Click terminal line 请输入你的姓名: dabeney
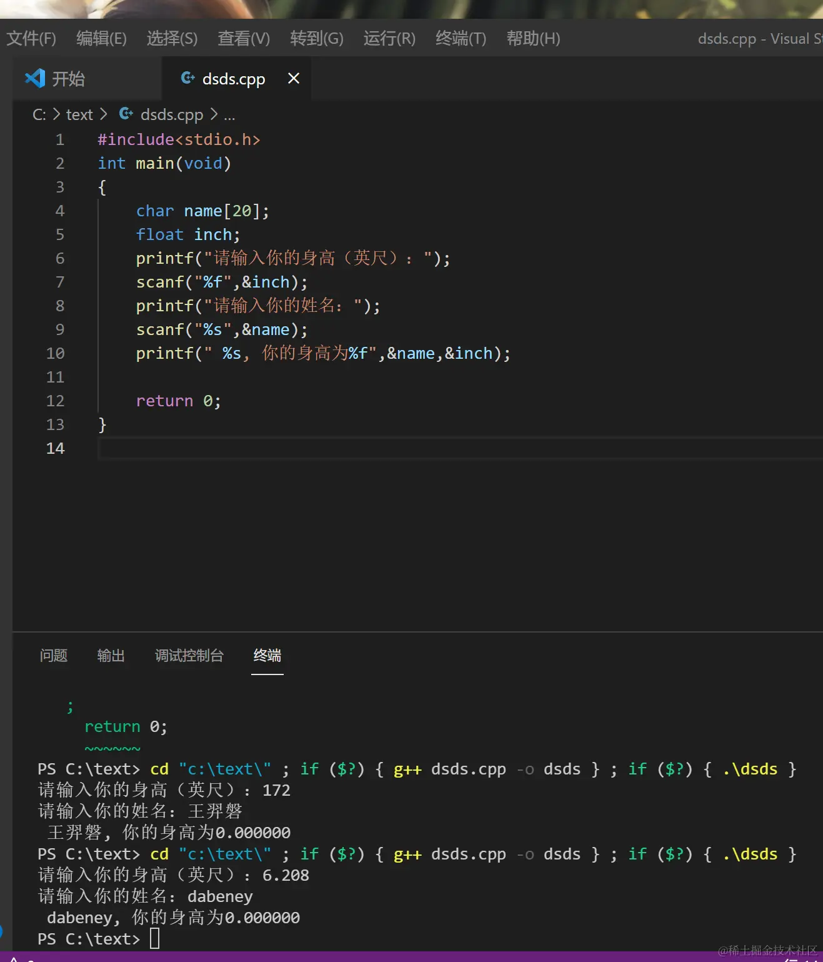823x962 pixels. tap(146, 896)
